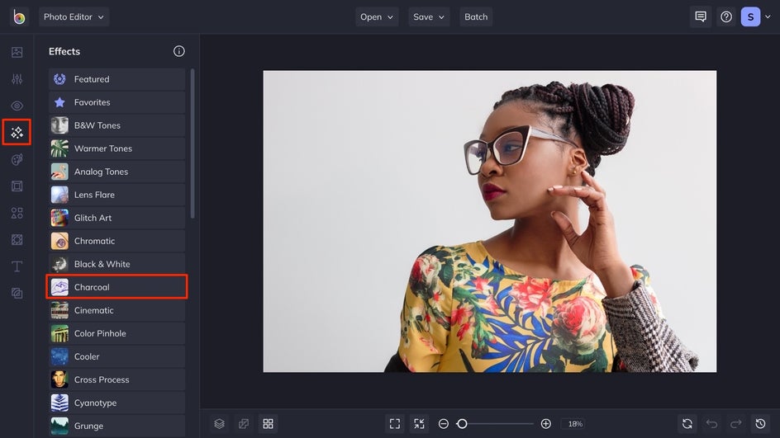780x438 pixels.
Task: Open the Featured effects category
Action: [117, 79]
